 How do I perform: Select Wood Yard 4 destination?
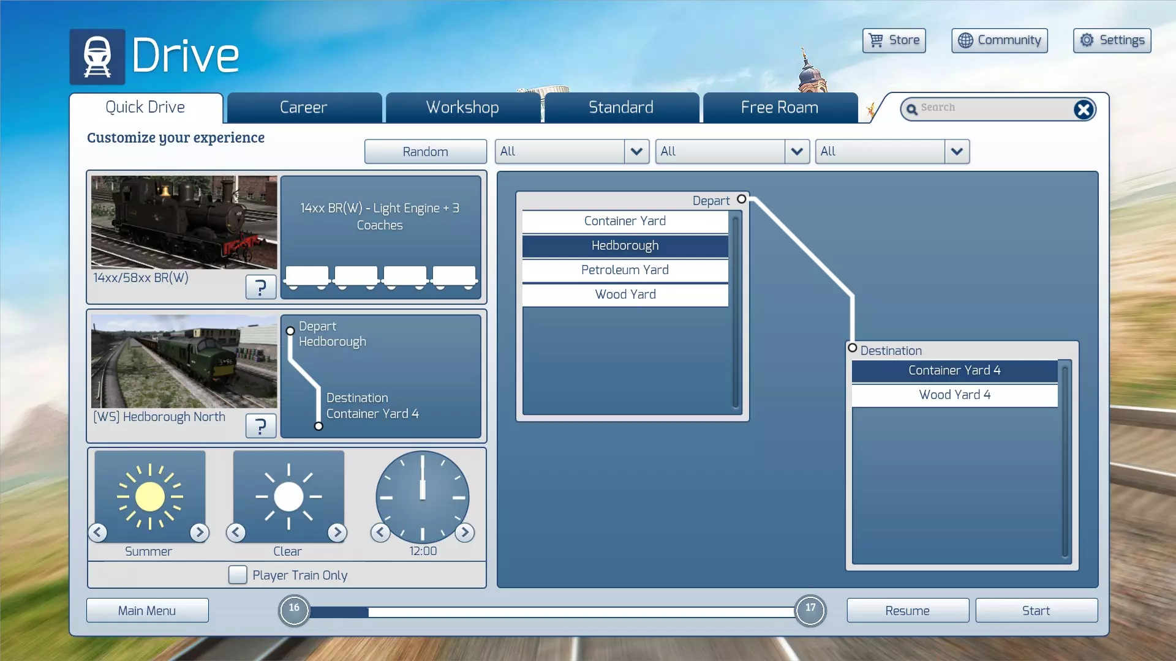click(x=954, y=395)
